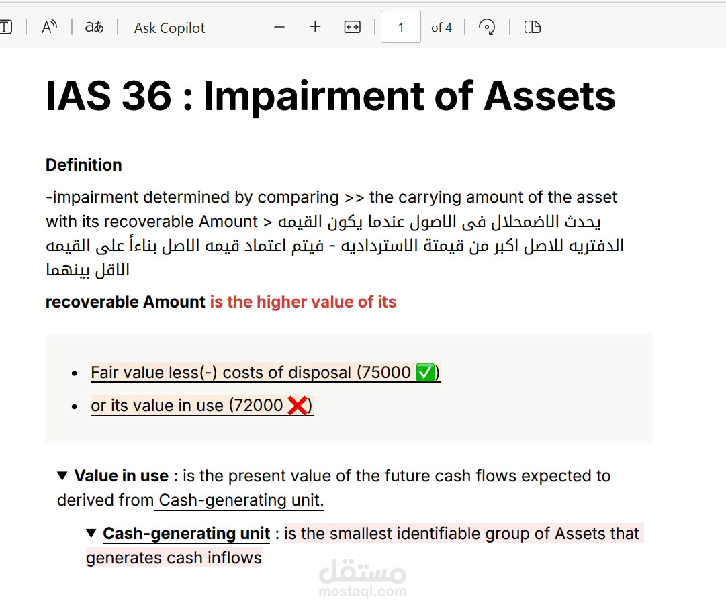Zoom in with the plus icon
The image size is (726, 611).
315,27
